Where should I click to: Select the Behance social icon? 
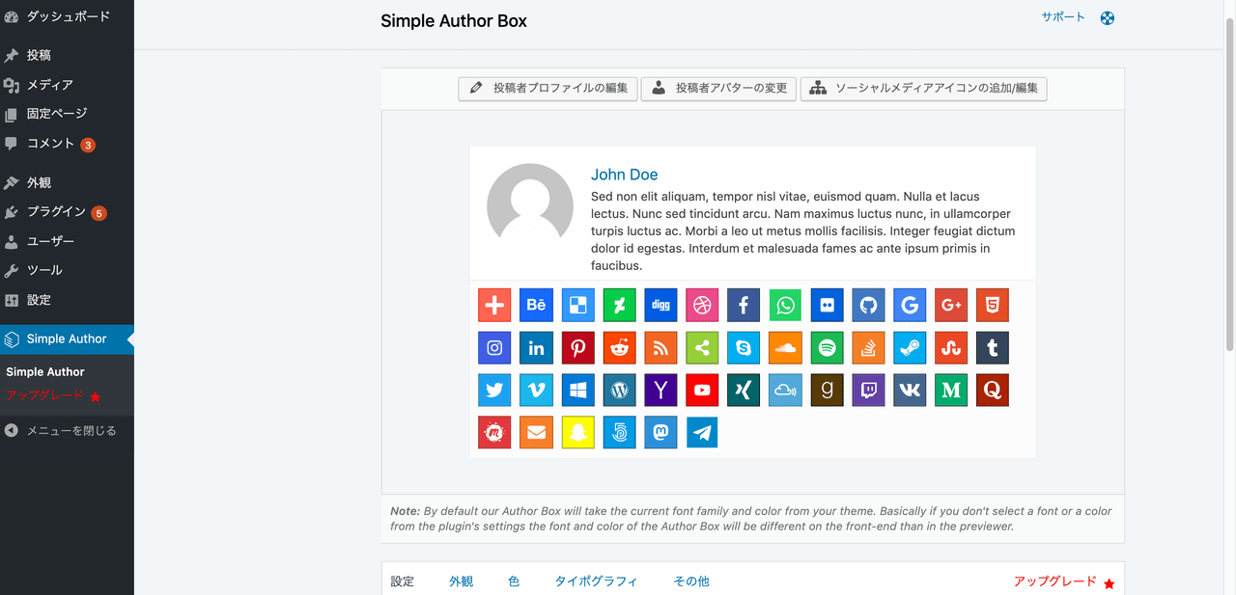536,306
